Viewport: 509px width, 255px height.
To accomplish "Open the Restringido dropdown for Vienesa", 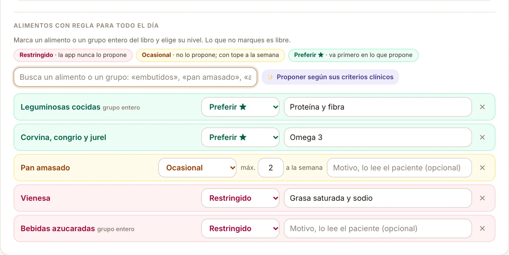I will 240,198.
